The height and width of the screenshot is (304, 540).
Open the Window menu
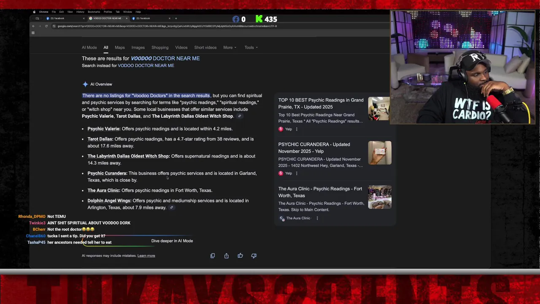point(127,12)
